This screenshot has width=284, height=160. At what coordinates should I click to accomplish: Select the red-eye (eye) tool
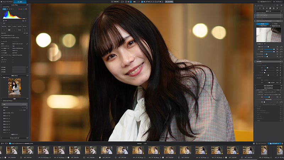[160, 2]
